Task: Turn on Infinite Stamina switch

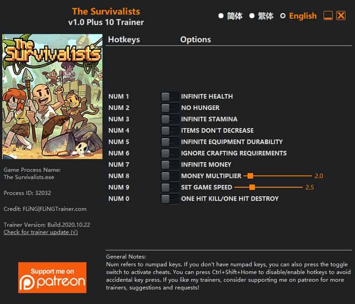Action: (x=170, y=120)
